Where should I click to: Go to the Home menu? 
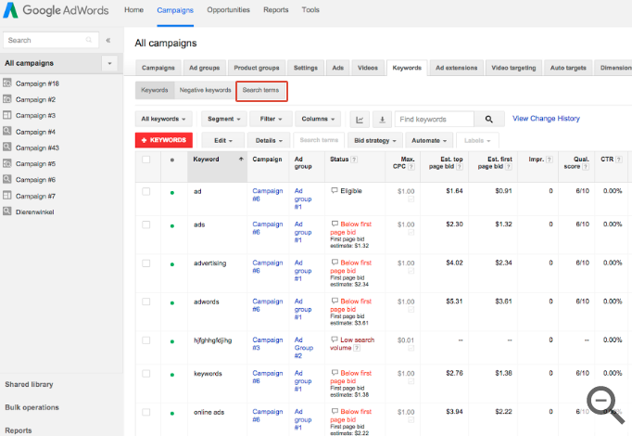(x=133, y=9)
